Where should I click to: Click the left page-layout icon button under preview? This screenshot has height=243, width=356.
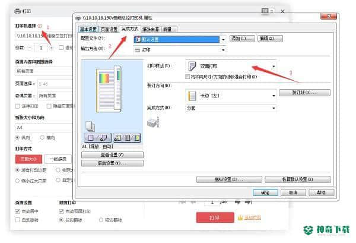tap(98, 138)
